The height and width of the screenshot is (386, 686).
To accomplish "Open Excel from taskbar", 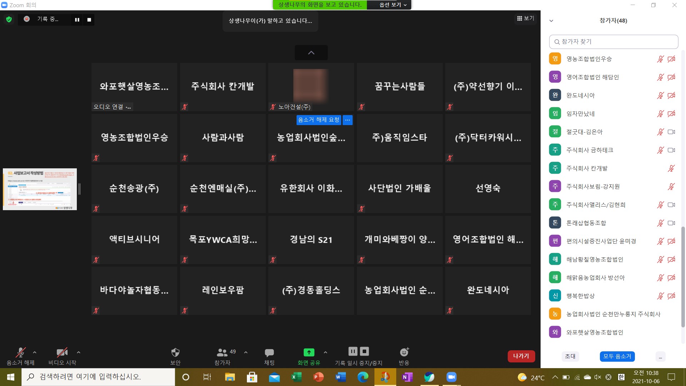I will pos(296,377).
